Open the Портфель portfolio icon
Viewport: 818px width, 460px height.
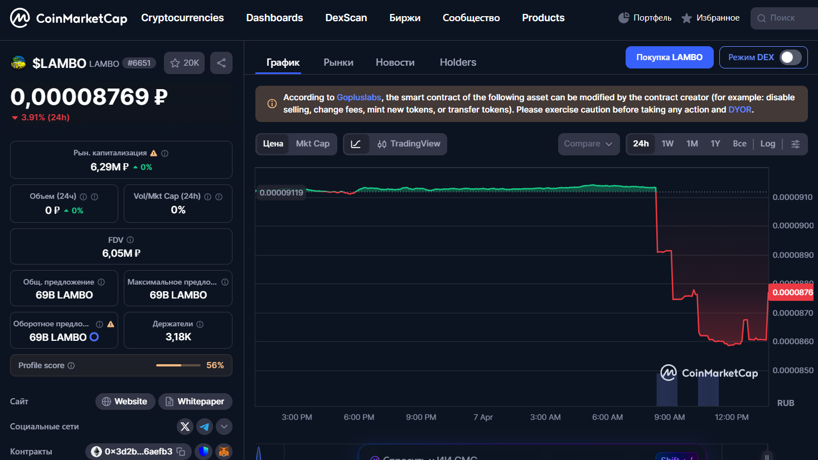click(x=624, y=18)
